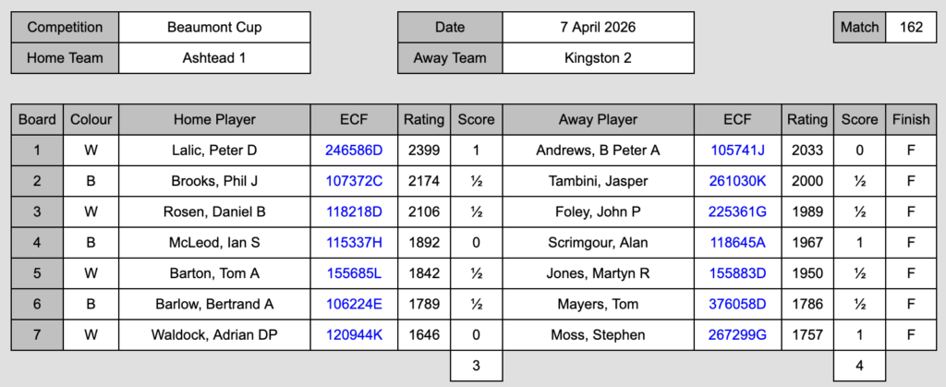This screenshot has height=387, width=946.
Task: Open Tom Mayers' ECF link 376058D
Action: coord(737,304)
